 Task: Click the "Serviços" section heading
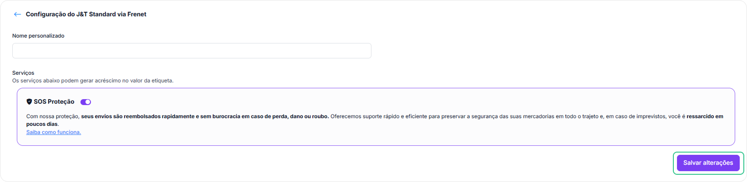tap(23, 73)
